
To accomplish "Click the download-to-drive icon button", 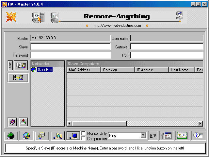I will point(23,122).
